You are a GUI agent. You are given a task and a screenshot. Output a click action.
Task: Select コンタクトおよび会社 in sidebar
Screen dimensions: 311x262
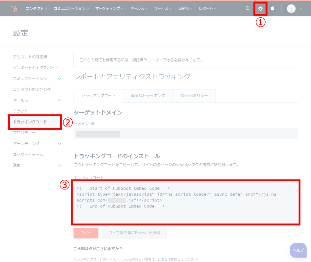[32, 89]
